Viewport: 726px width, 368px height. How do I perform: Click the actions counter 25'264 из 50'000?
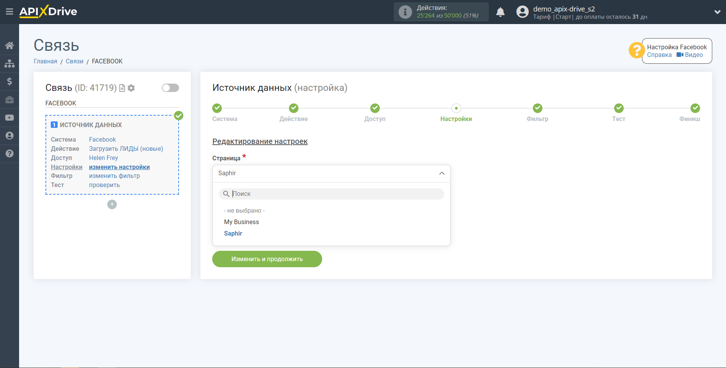click(447, 16)
